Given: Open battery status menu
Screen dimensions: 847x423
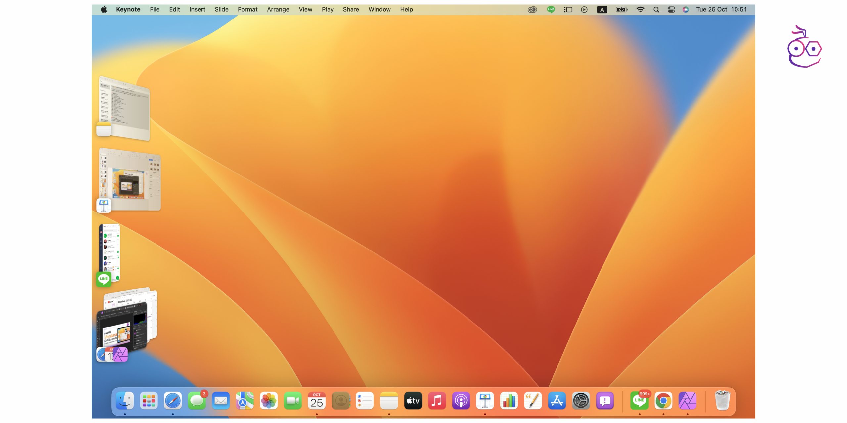Looking at the screenshot, I should pyautogui.click(x=621, y=10).
